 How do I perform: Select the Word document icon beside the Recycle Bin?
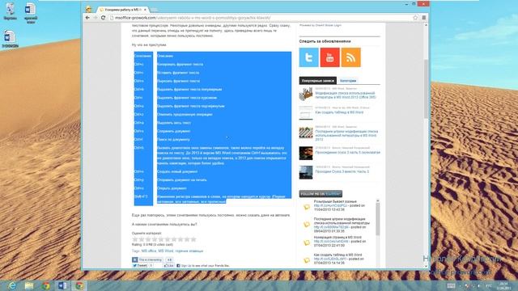coord(31,13)
